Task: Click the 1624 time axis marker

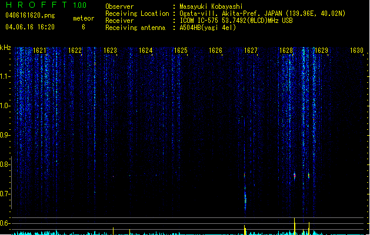Action: tap(146, 51)
